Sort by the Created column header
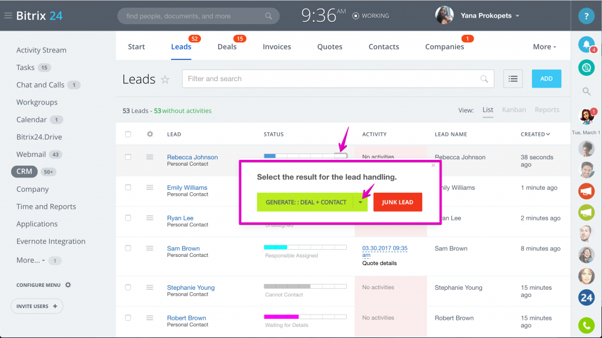The width and height of the screenshot is (602, 338). pos(535,134)
